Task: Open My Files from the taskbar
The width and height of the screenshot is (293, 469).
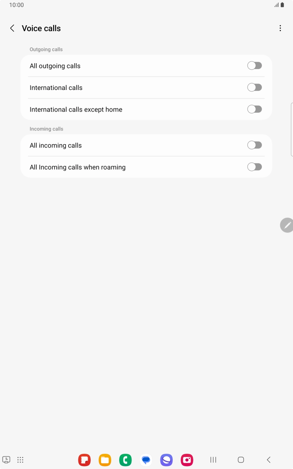Action: tap(105, 460)
